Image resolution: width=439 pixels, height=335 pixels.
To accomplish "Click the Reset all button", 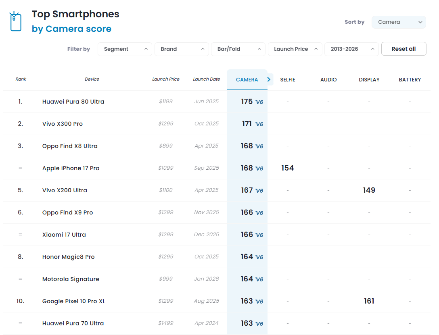I will click(x=404, y=49).
